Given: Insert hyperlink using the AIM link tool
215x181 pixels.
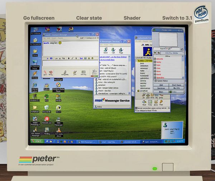Looking at the screenshot, I should coord(81,58).
